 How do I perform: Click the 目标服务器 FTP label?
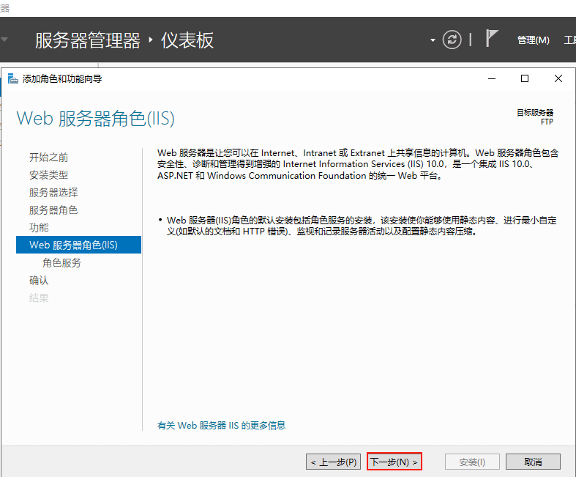click(x=535, y=117)
